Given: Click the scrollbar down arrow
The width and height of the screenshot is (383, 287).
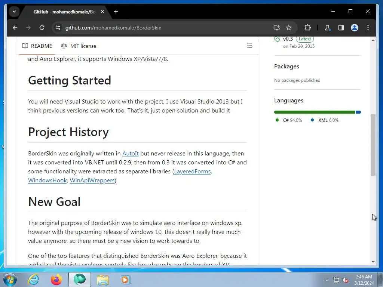Looking at the screenshot, I should (x=373, y=262).
